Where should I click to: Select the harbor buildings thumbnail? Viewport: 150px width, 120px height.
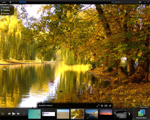point(91,114)
